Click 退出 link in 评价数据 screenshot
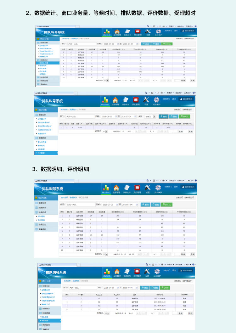This screenshot has height=333, width=236. (174, 99)
